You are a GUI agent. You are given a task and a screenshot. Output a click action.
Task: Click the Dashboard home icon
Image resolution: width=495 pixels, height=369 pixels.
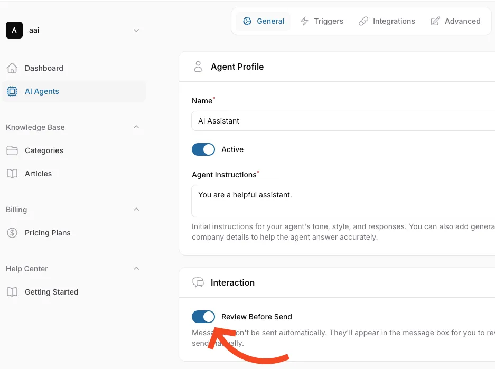click(x=12, y=68)
